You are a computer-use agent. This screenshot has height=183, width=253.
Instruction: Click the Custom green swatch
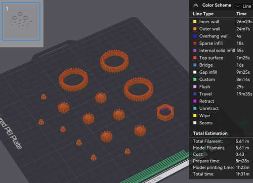tap(195, 79)
